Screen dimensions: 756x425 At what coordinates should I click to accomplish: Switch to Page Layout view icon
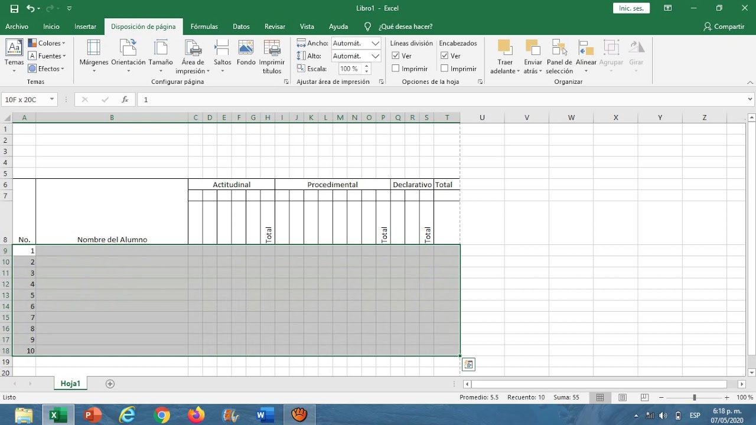[623, 398]
